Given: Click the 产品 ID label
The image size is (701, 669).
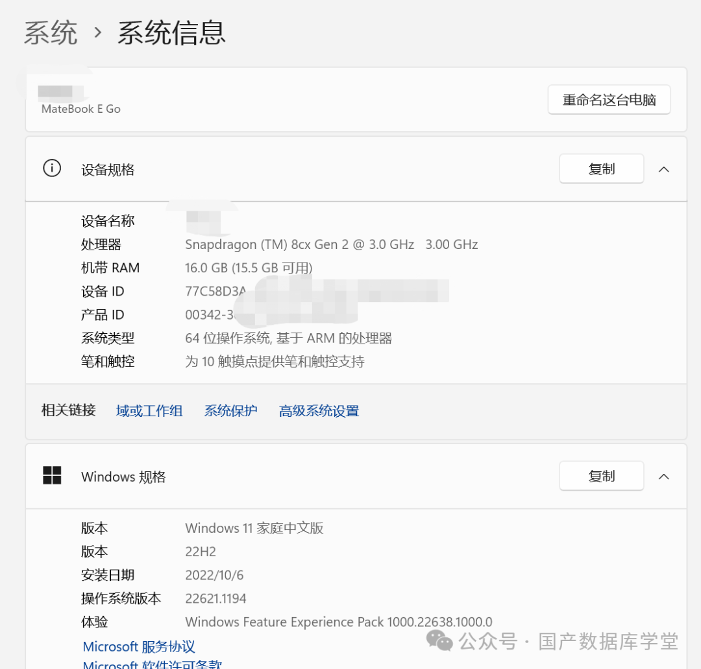Looking at the screenshot, I should tap(103, 315).
